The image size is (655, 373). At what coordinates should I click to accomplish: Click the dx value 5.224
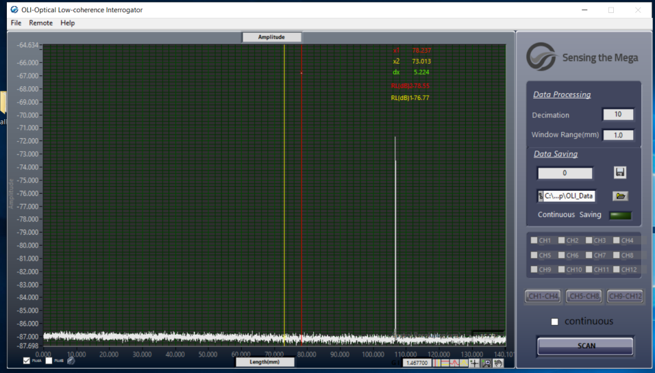point(421,72)
